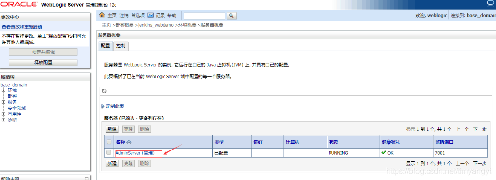The image size is (496, 180).
Task: Click the 监听端口 column header
Action: 444,142
